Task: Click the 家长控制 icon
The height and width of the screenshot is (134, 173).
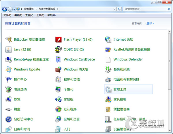Action: point(108,99)
